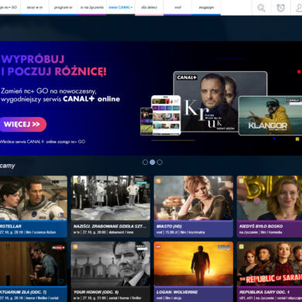Click Naziści 'w tv | 27.10' info line

[104, 232]
